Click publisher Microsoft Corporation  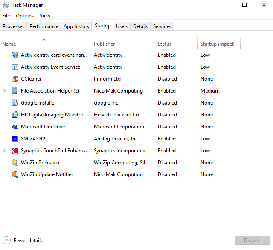click(119, 127)
